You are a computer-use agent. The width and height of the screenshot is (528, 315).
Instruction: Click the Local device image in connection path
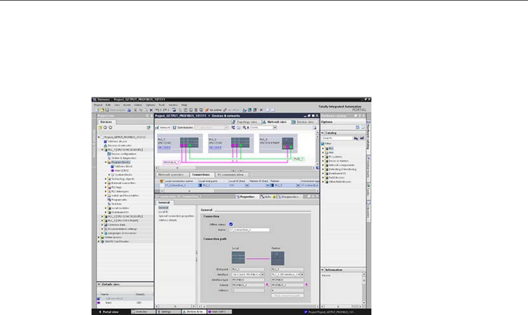pyautogui.click(x=239, y=258)
